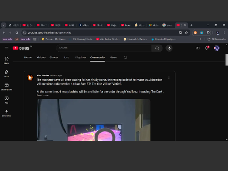Open the orange extension icon

pyautogui.click(x=195, y=33)
